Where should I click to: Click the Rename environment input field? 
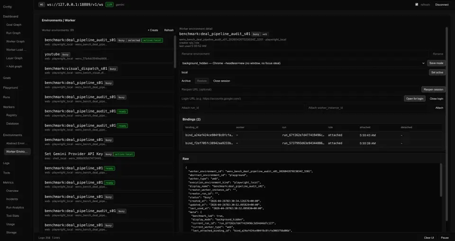coord(304,54)
